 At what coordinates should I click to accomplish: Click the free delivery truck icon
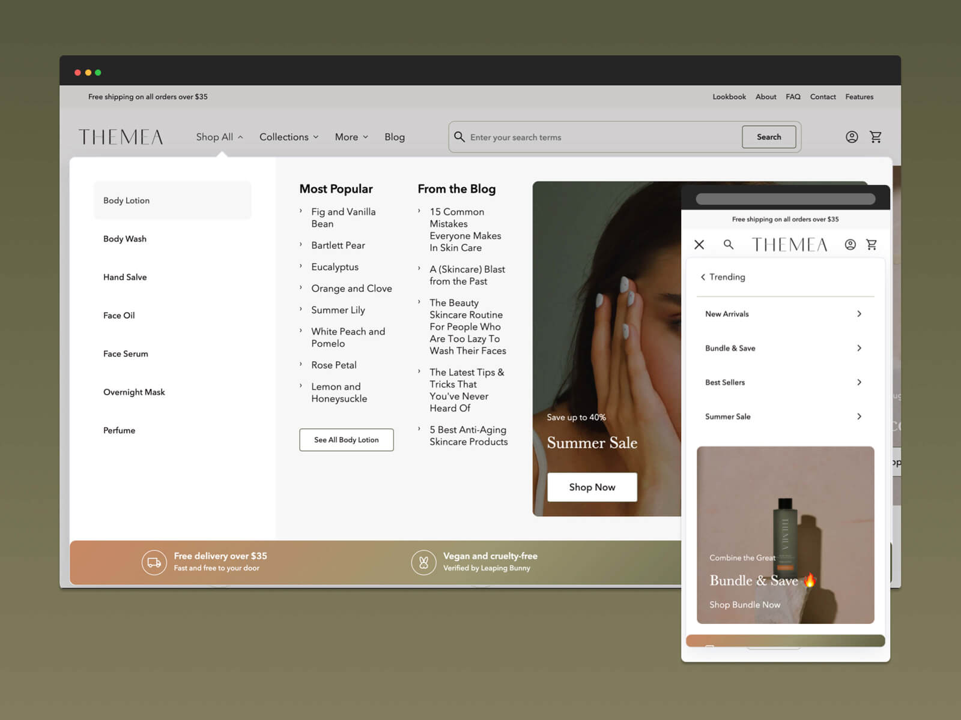[154, 562]
